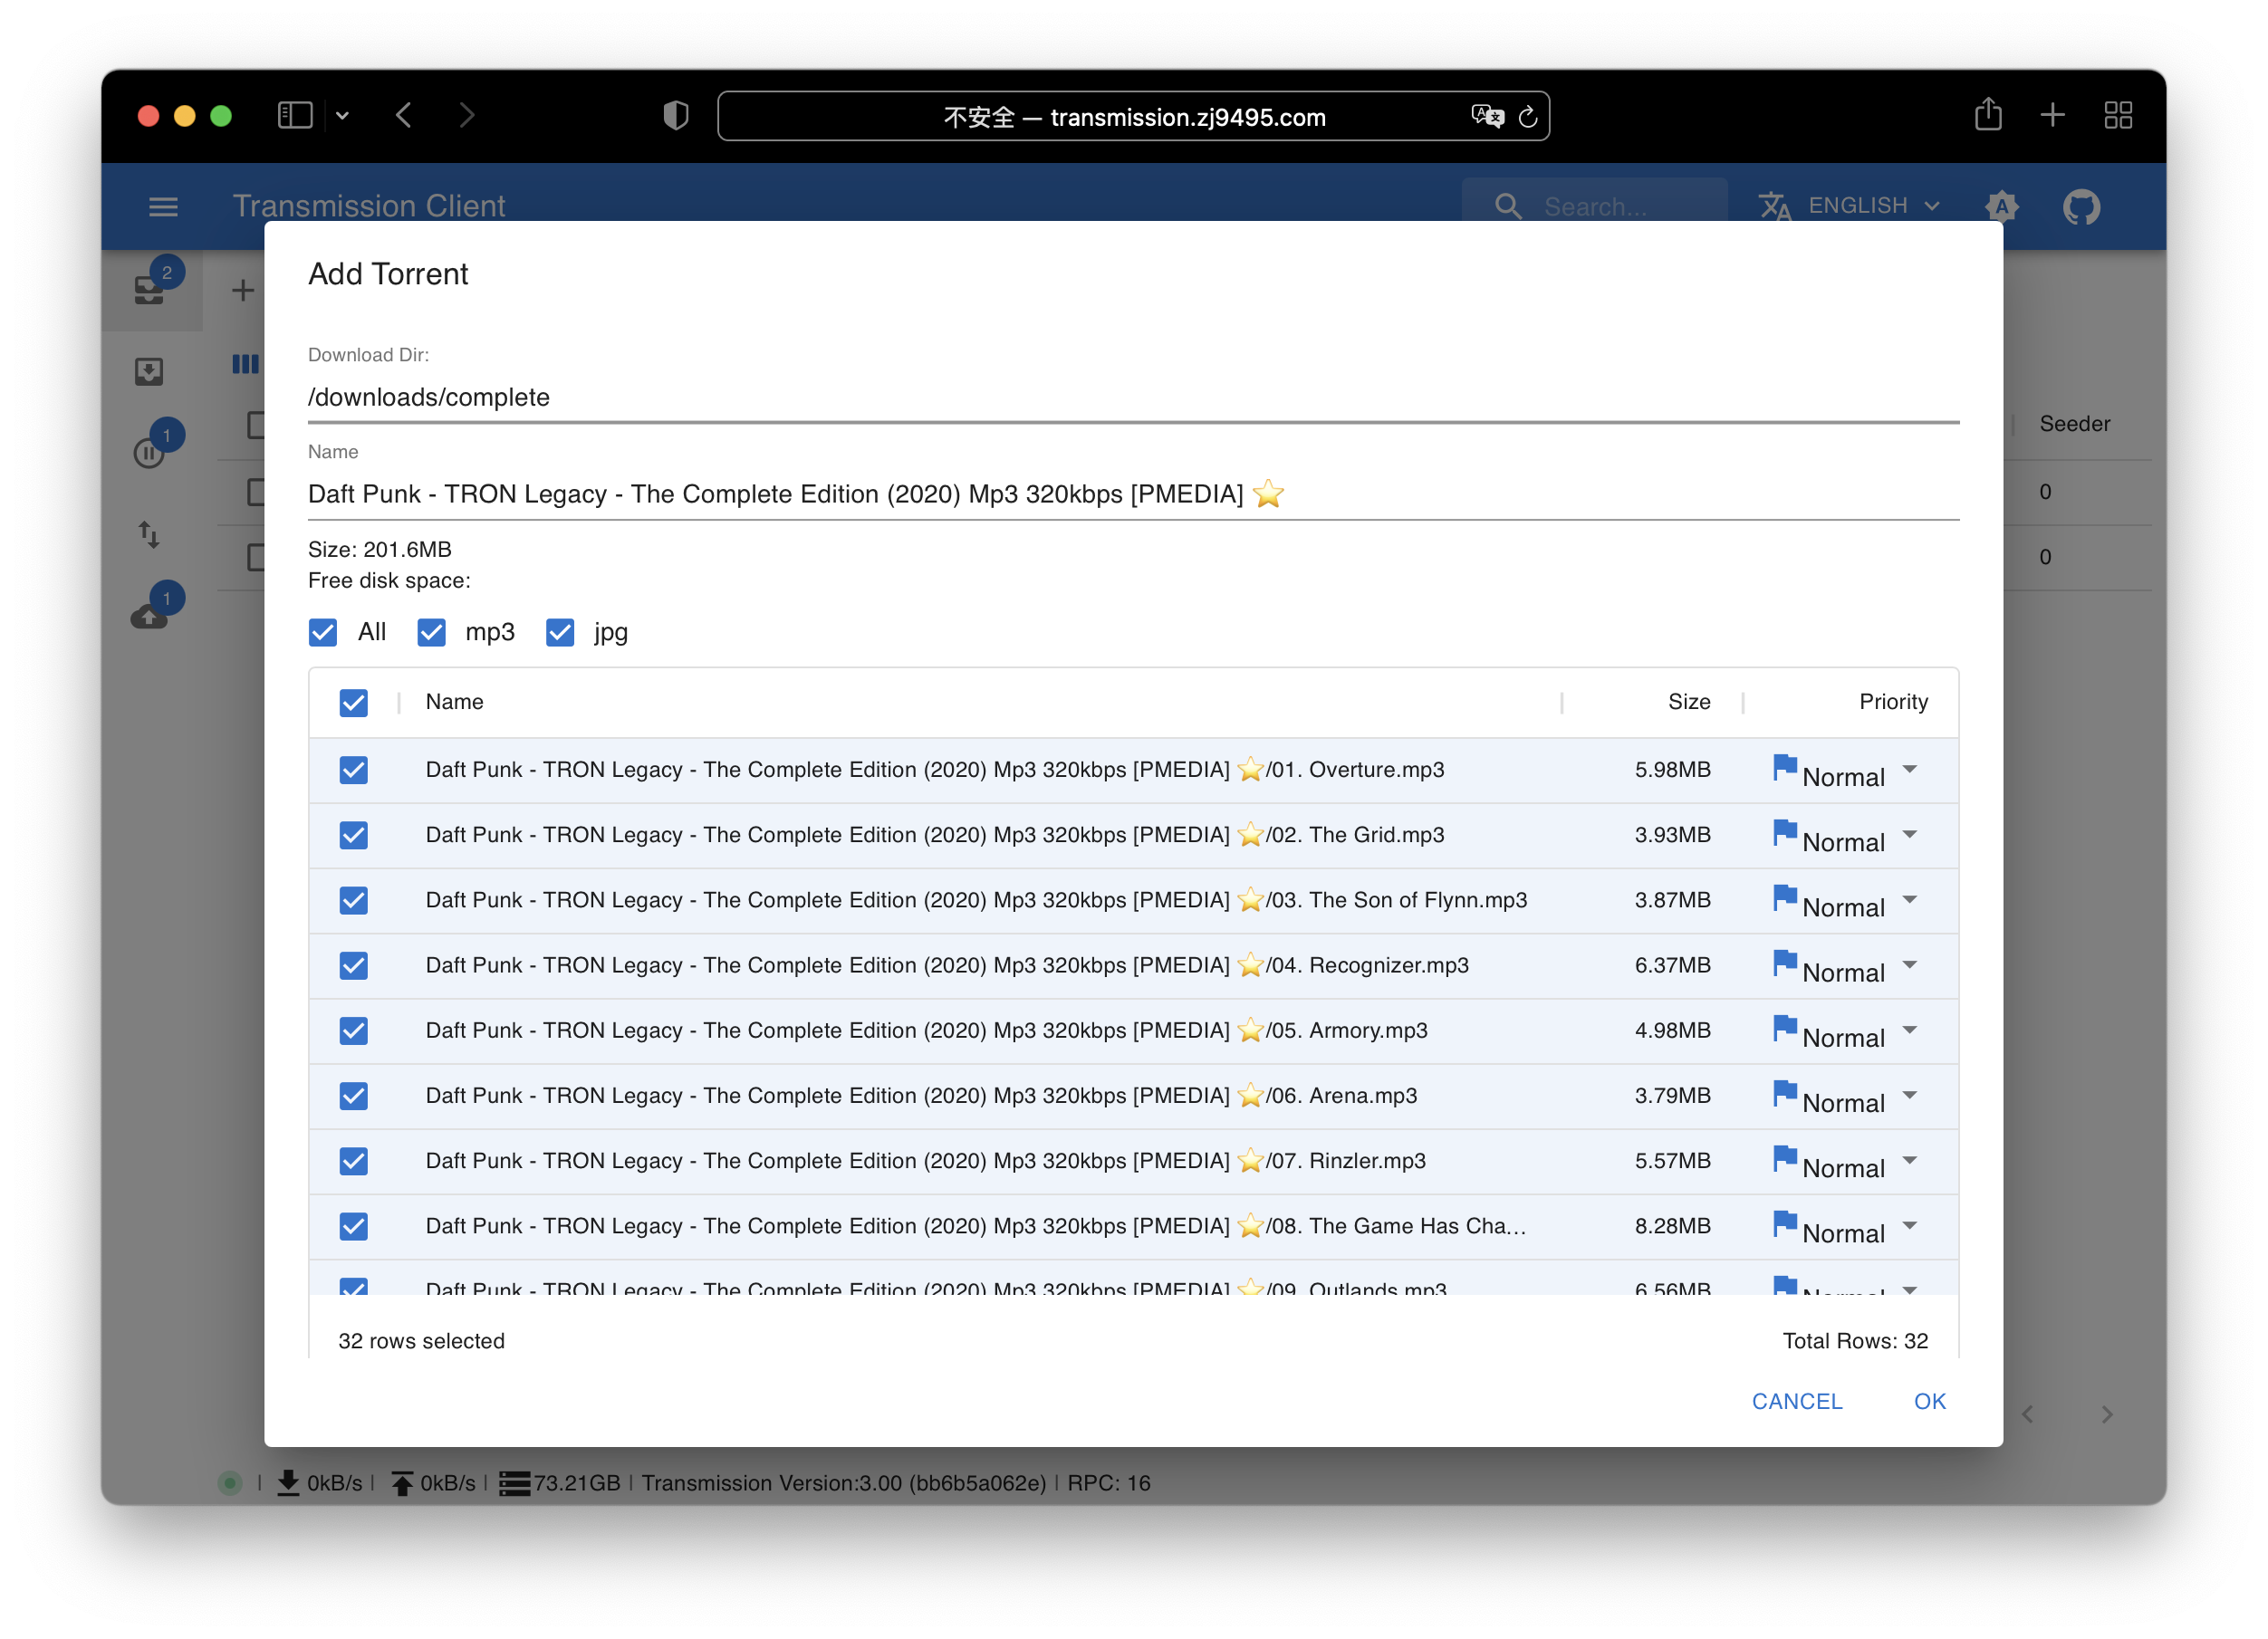
Task: Click the Download Dir input field
Action: point(1133,397)
